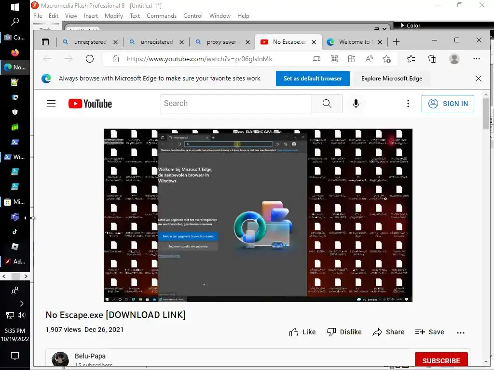This screenshot has width=494, height=370.
Task: Open the network tray icon
Action: point(10,315)
